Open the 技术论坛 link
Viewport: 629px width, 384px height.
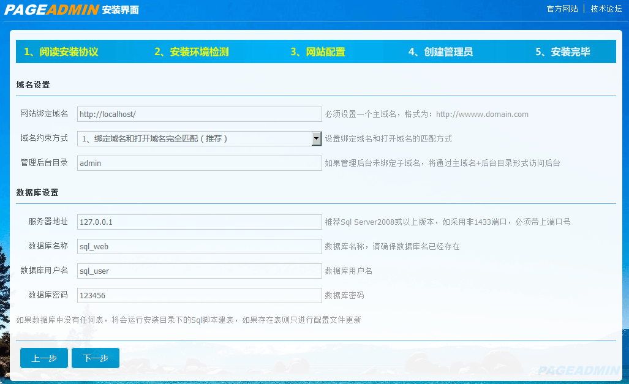click(606, 9)
